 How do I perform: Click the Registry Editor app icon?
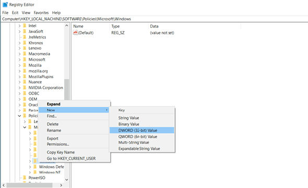pyautogui.click(x=5, y=5)
